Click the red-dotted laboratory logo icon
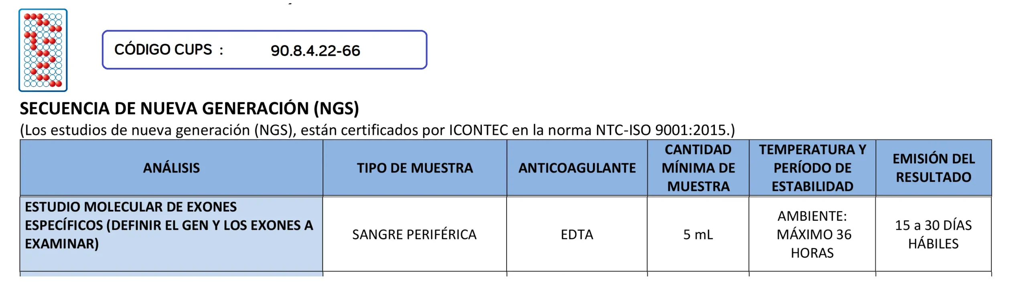This screenshot has width=1027, height=282. tap(43, 50)
